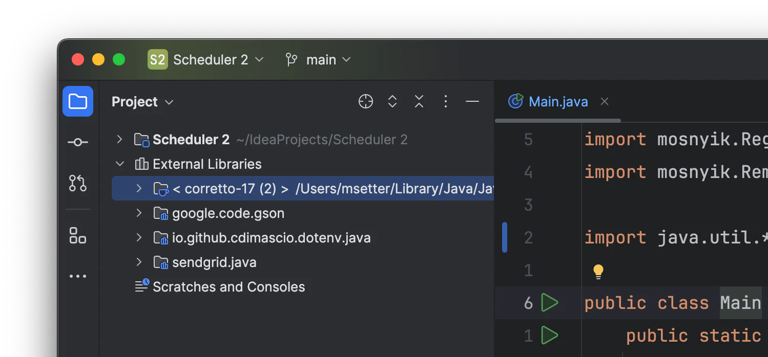Run Main class via green gutter arrow
The height and width of the screenshot is (357, 768).
point(549,303)
